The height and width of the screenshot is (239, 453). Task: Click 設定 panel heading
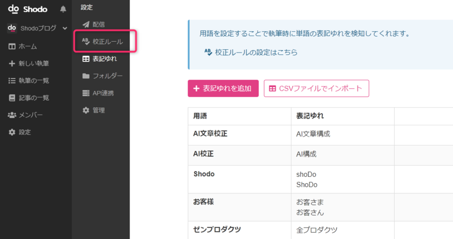coord(87,7)
